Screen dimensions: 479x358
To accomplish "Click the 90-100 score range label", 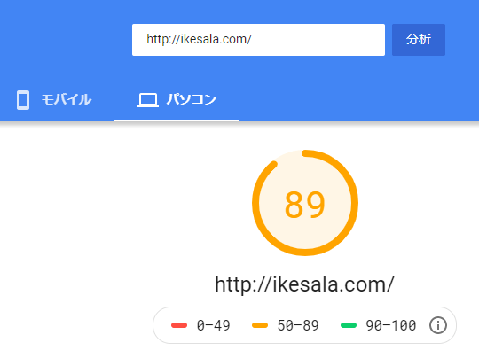I will [x=390, y=325].
